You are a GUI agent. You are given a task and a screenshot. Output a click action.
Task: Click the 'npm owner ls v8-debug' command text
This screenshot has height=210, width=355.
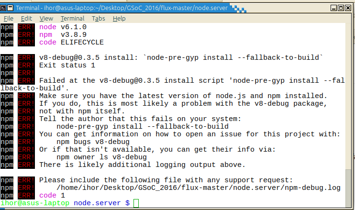click(101, 157)
